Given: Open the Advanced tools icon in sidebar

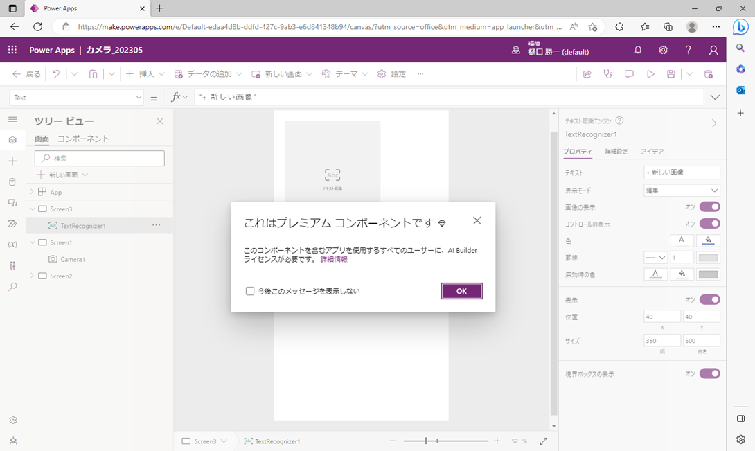Looking at the screenshot, I should 12,265.
